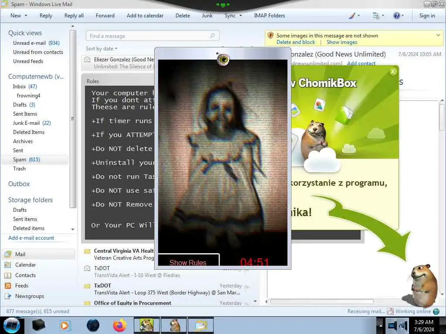The image size is (446, 334).
Task: Open the Sort by date dropdown
Action: tap(101, 49)
